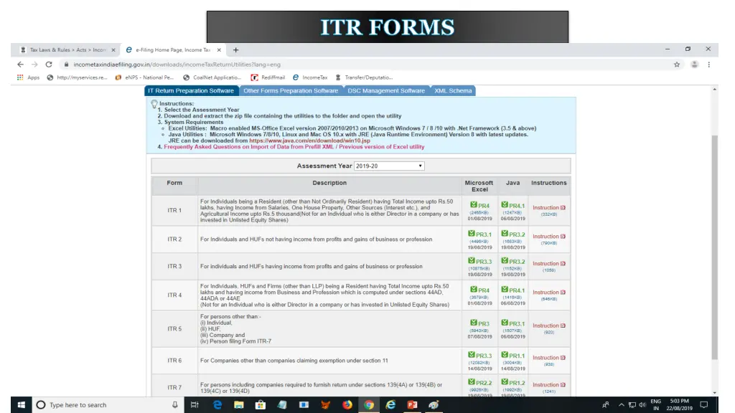
Task: Download ITR 1 Microsoft Excel PR4 utility
Action: coord(479,206)
